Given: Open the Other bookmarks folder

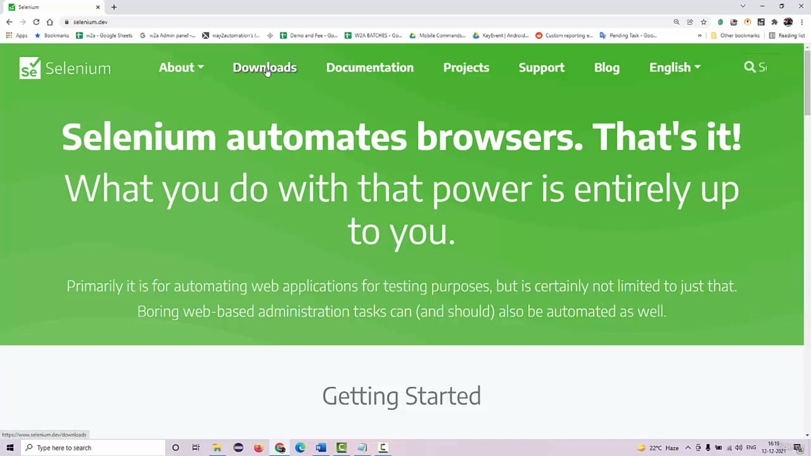Looking at the screenshot, I should pos(735,35).
